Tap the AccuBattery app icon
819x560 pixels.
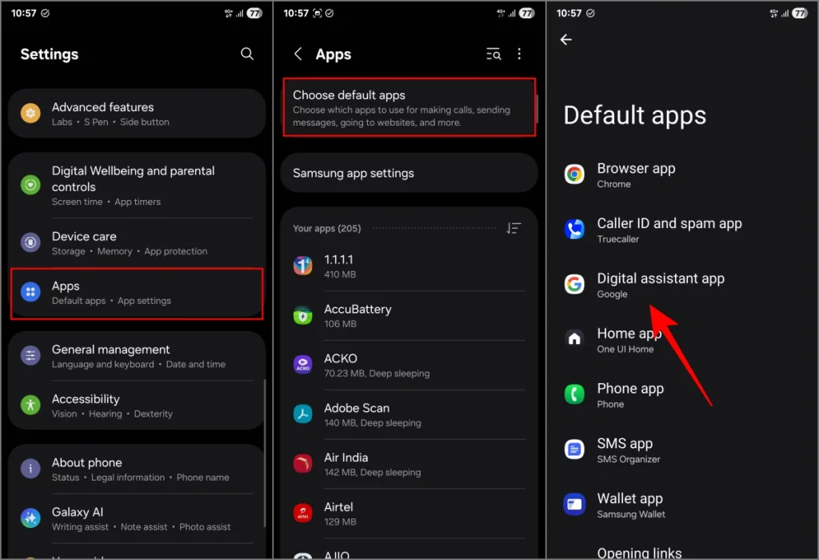[x=303, y=315]
